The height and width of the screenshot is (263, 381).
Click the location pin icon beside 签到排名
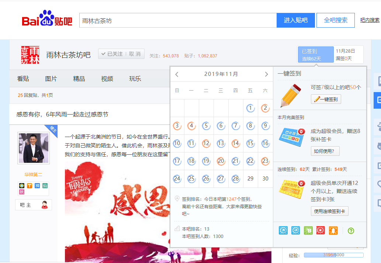(x=177, y=199)
